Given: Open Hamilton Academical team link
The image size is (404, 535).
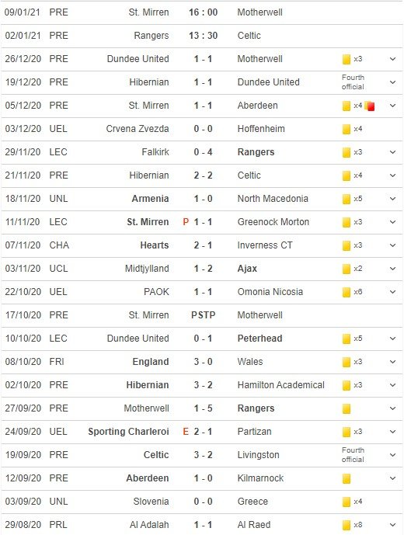Looking at the screenshot, I should point(280,385).
